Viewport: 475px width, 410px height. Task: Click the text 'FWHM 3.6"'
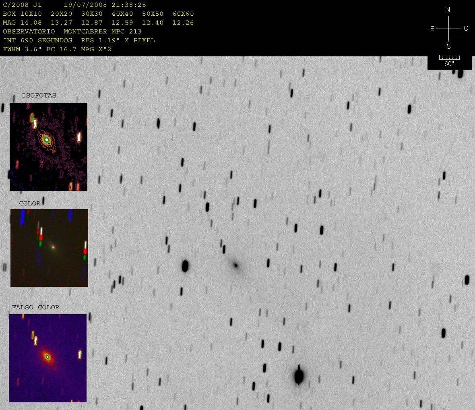[x=22, y=49]
